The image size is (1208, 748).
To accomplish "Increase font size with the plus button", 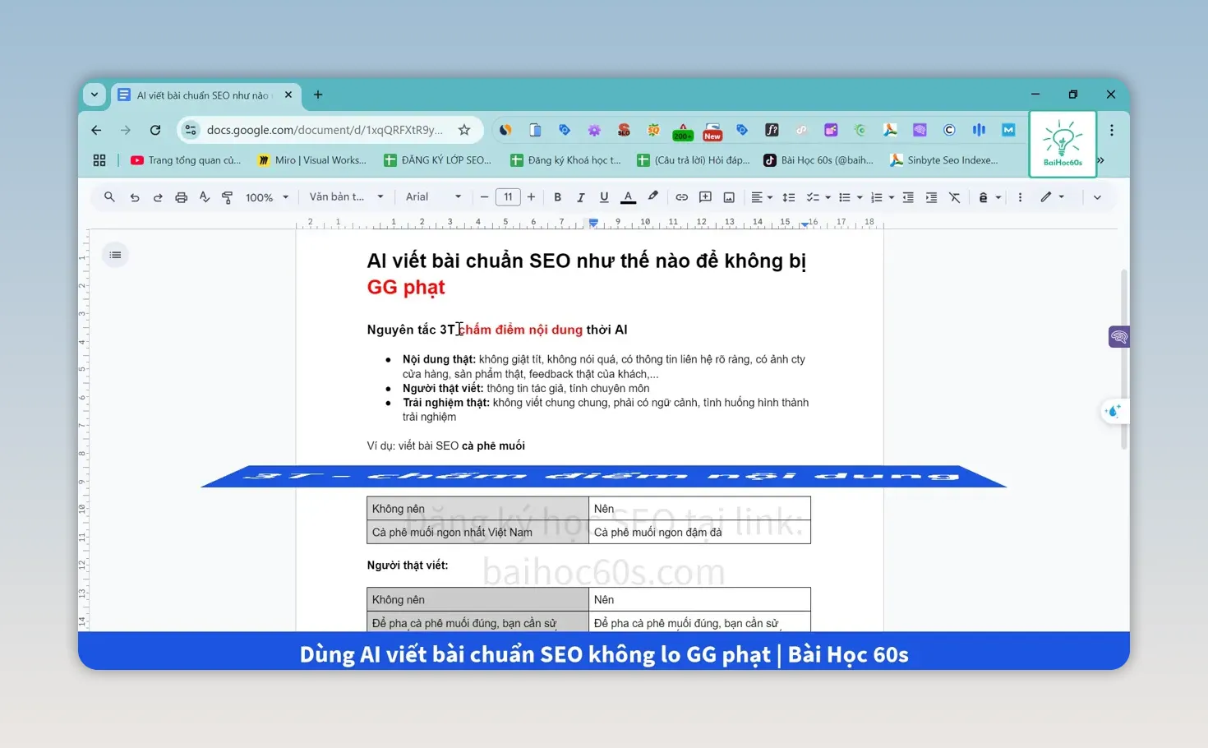I will coord(532,197).
